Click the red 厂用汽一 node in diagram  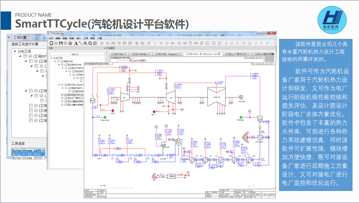click(113, 111)
